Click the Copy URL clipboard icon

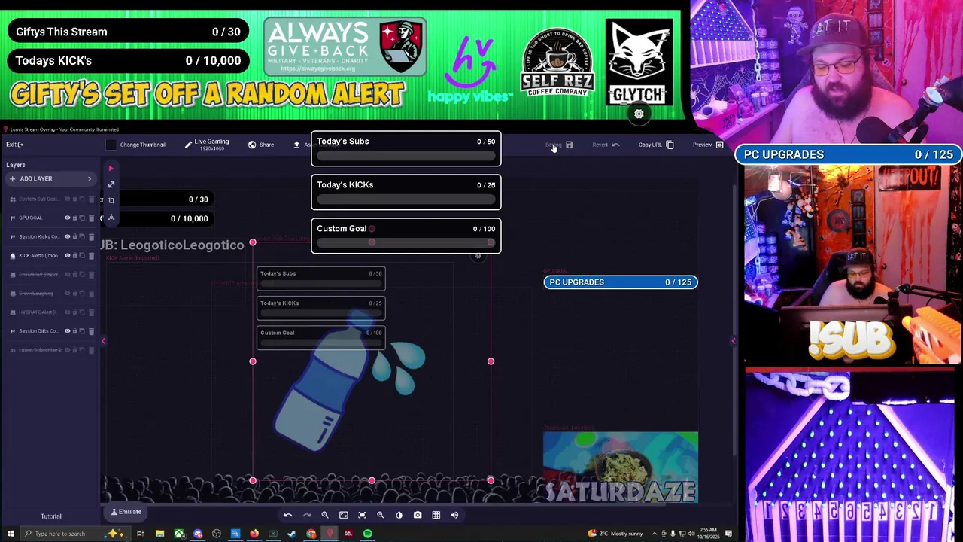(670, 145)
